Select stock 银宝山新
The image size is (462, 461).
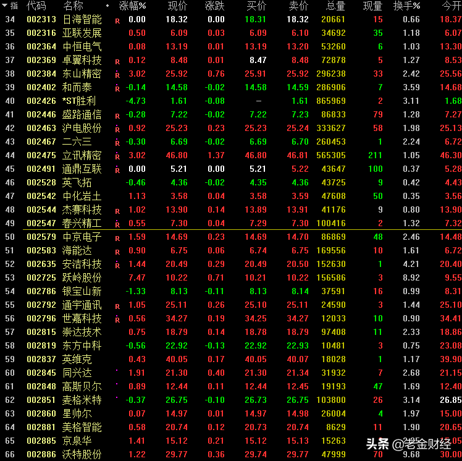(82, 291)
